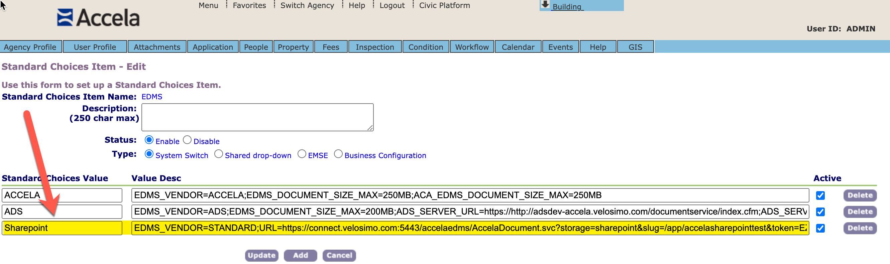Open the Fees tab
The height and width of the screenshot is (264, 890).
pos(331,47)
